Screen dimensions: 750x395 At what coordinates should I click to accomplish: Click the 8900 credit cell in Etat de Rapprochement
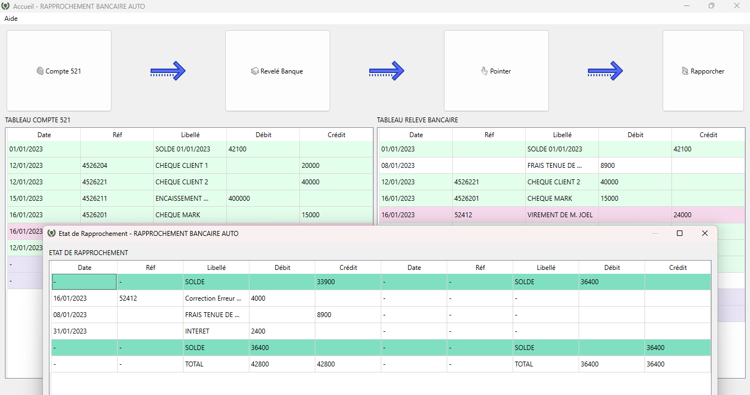[x=348, y=315]
